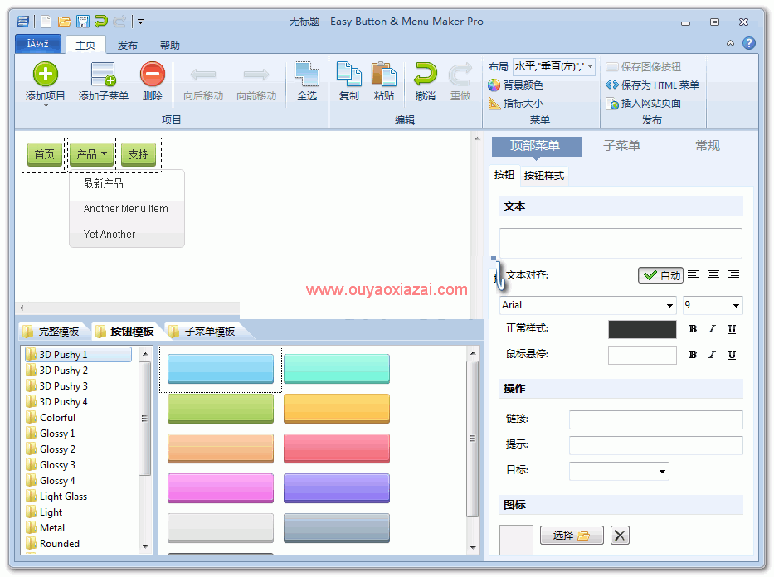Viewport: 774px width, 577px height.
Task: Toggle underline for 正常样式
Action: coord(732,329)
